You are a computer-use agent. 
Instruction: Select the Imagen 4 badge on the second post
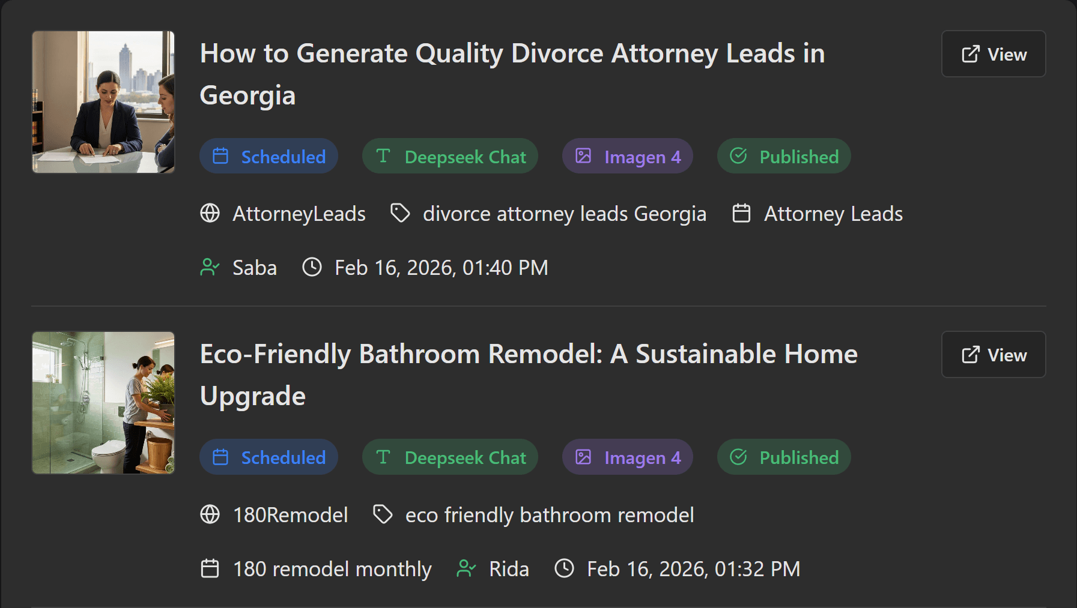coord(627,457)
